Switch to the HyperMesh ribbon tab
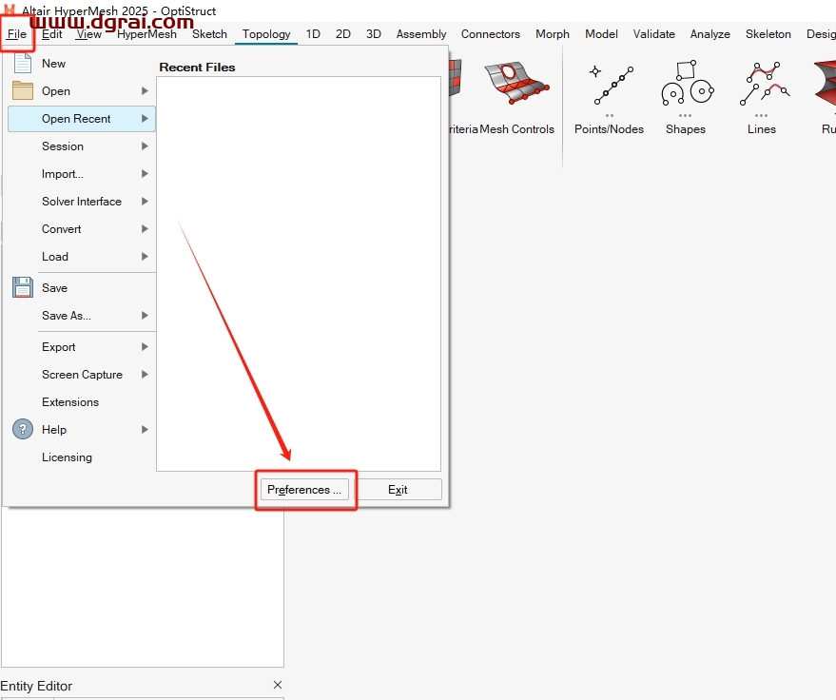This screenshot has height=700, width=836. (x=146, y=34)
